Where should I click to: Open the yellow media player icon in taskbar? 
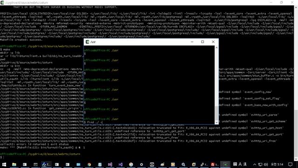173,164
